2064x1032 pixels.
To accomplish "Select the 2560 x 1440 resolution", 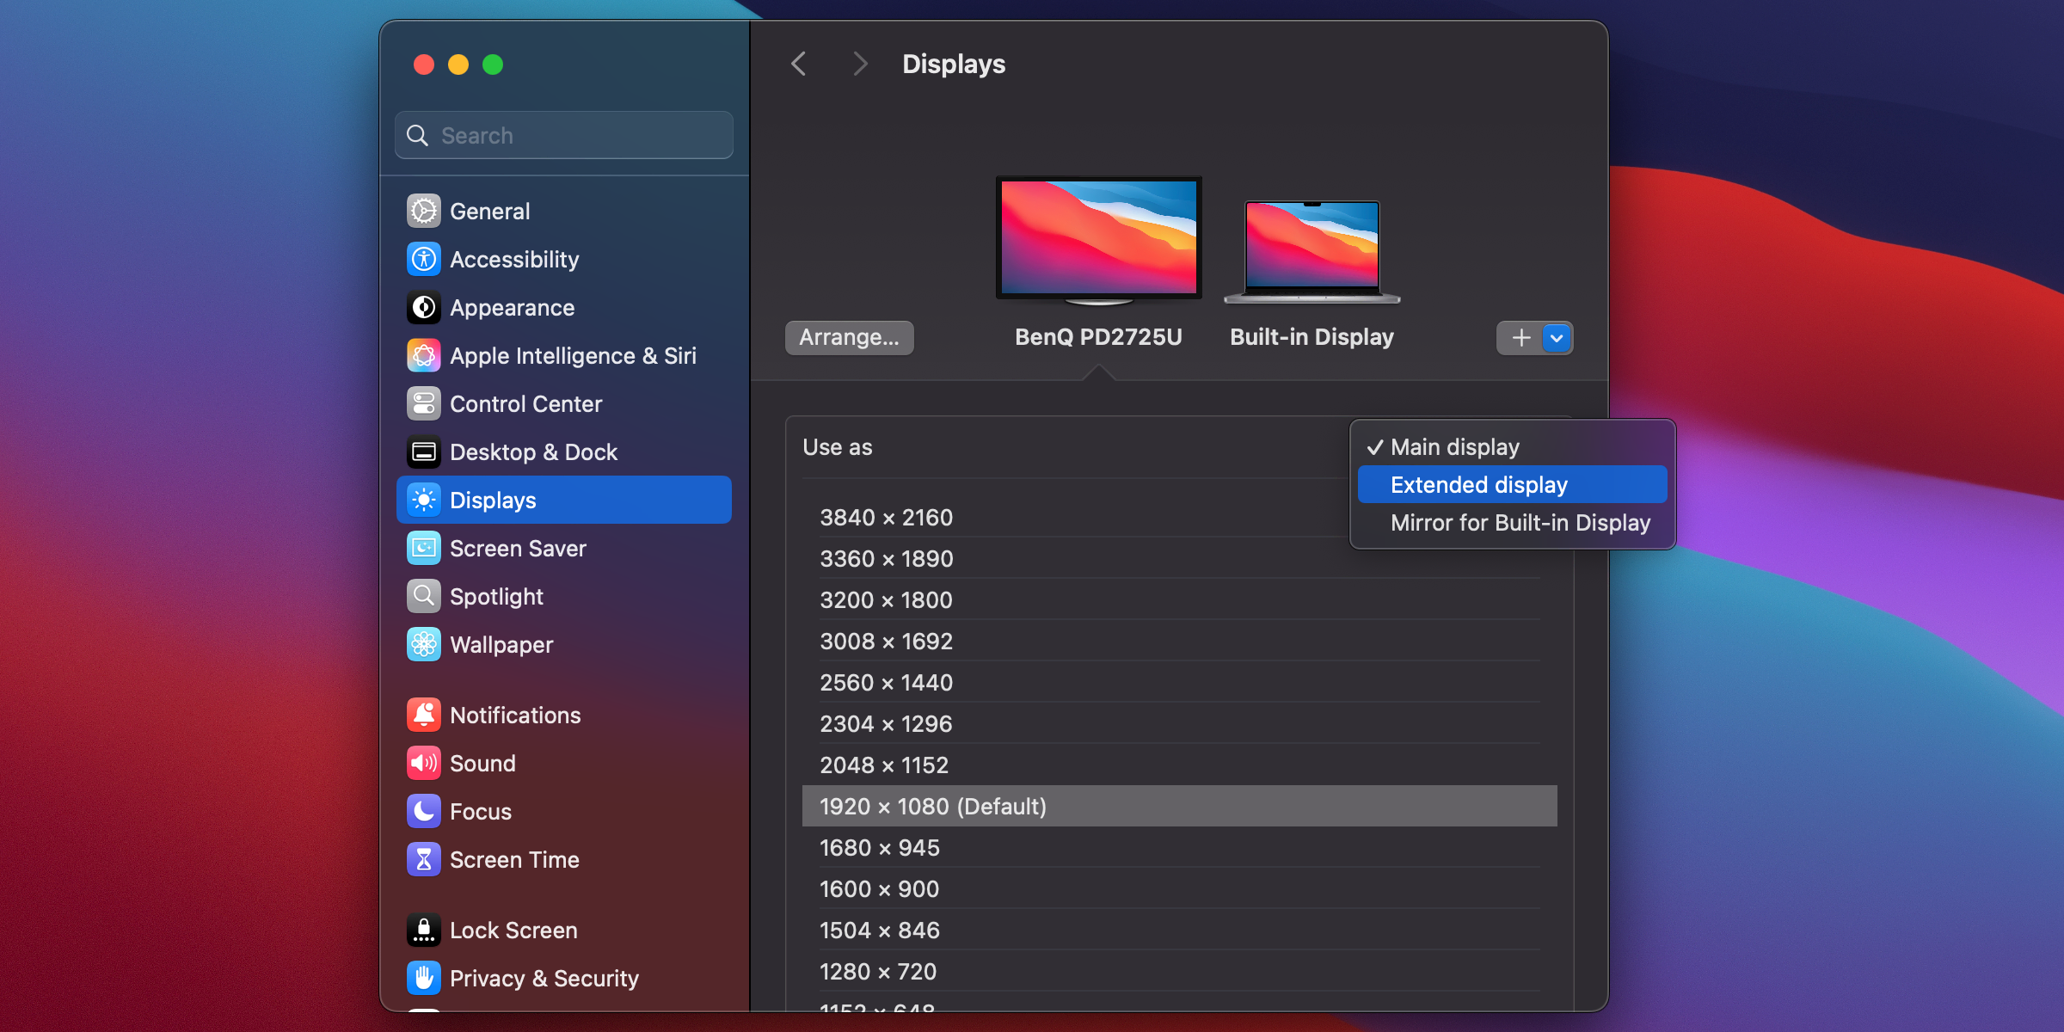I will tap(886, 682).
